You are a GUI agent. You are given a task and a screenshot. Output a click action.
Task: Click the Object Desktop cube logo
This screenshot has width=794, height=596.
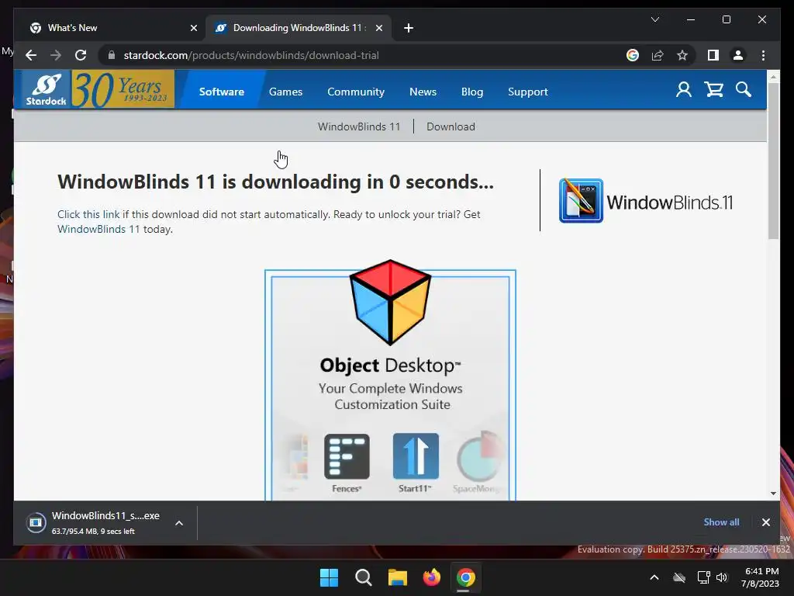[x=390, y=303]
